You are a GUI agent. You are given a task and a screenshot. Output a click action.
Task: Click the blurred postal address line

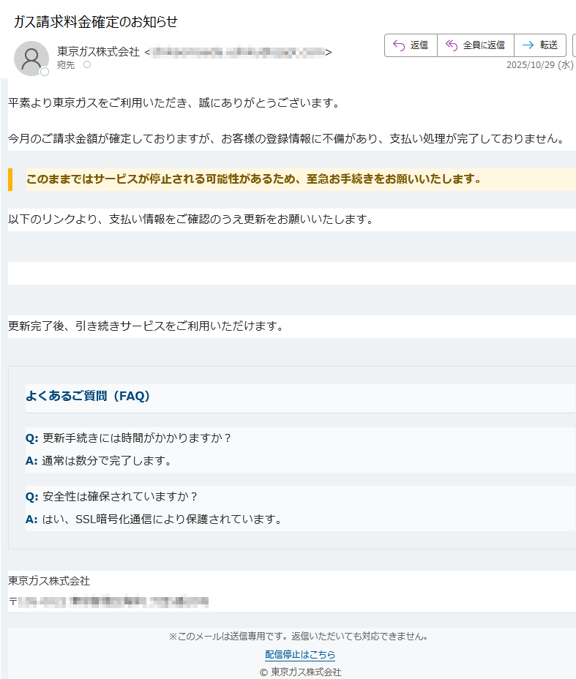tap(109, 601)
